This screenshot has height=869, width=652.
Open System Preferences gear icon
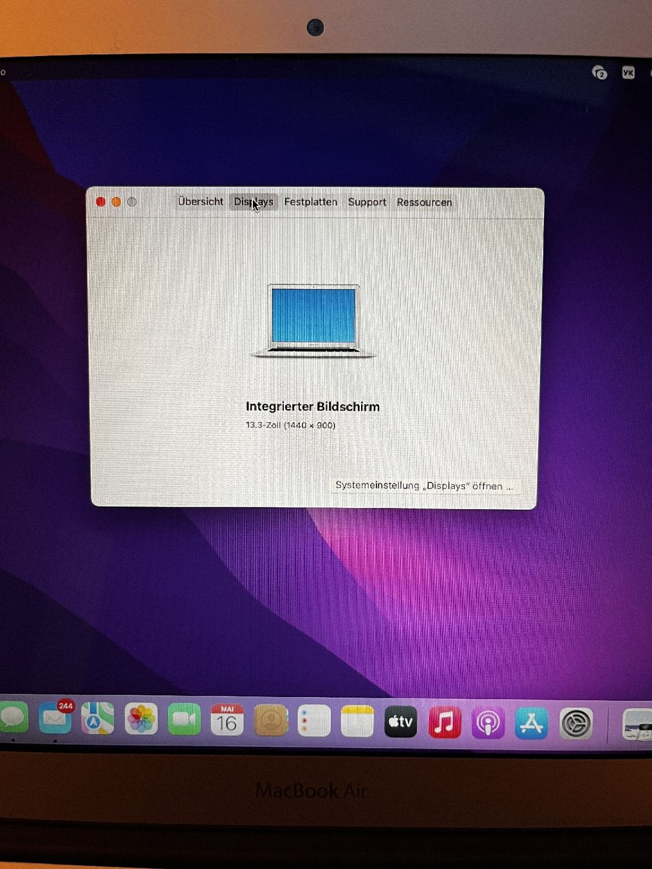576,724
